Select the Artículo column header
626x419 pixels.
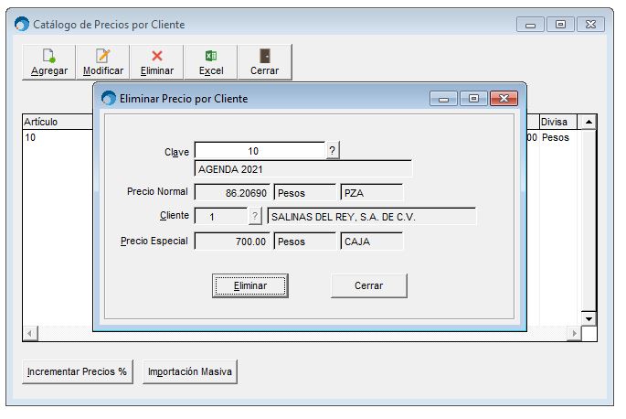pos(58,122)
